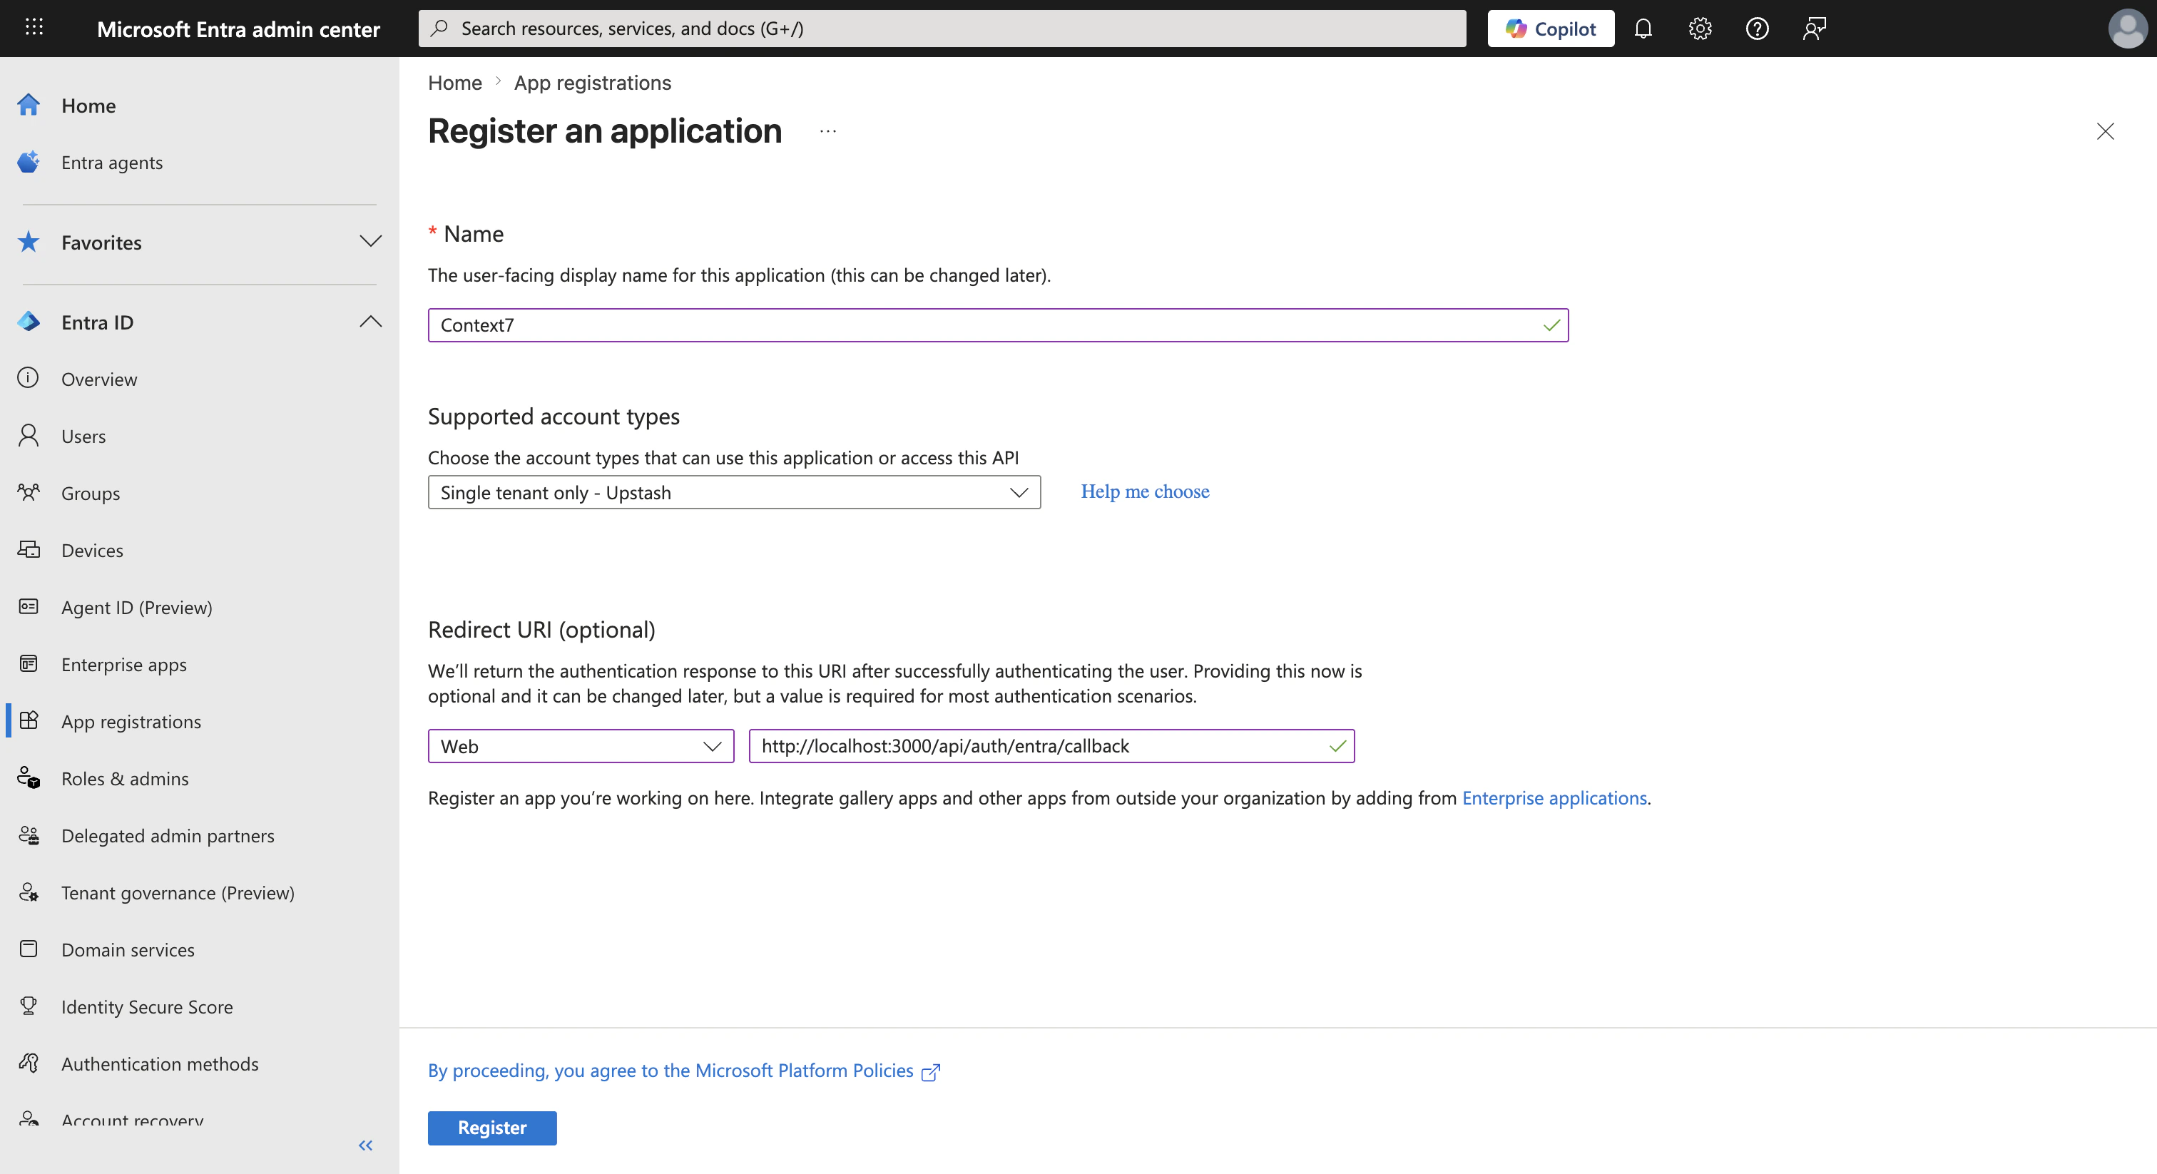
Task: Click the Identity Secure Score trophy icon
Action: tap(29, 1006)
